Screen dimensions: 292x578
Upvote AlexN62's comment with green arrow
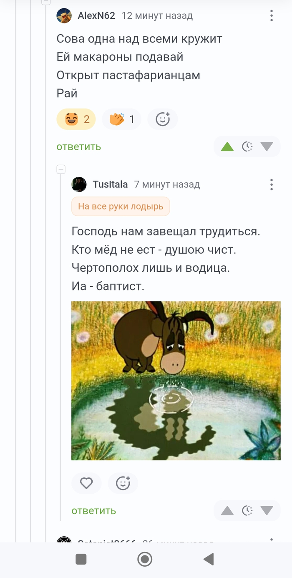(227, 146)
